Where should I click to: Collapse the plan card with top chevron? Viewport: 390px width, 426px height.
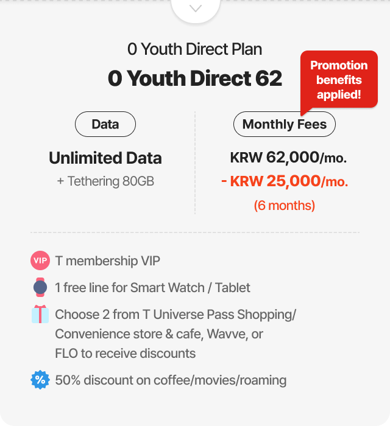click(195, 9)
